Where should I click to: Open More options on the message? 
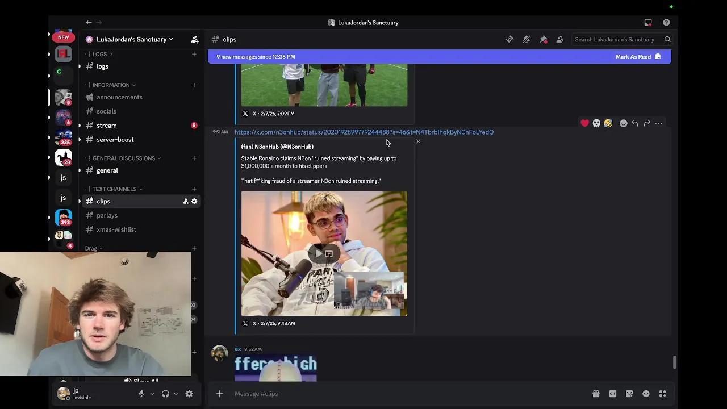[659, 123]
